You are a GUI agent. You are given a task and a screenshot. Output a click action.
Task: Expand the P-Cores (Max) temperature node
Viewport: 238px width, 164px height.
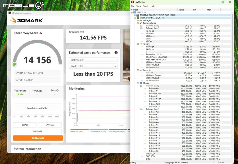(x=141, y=26)
